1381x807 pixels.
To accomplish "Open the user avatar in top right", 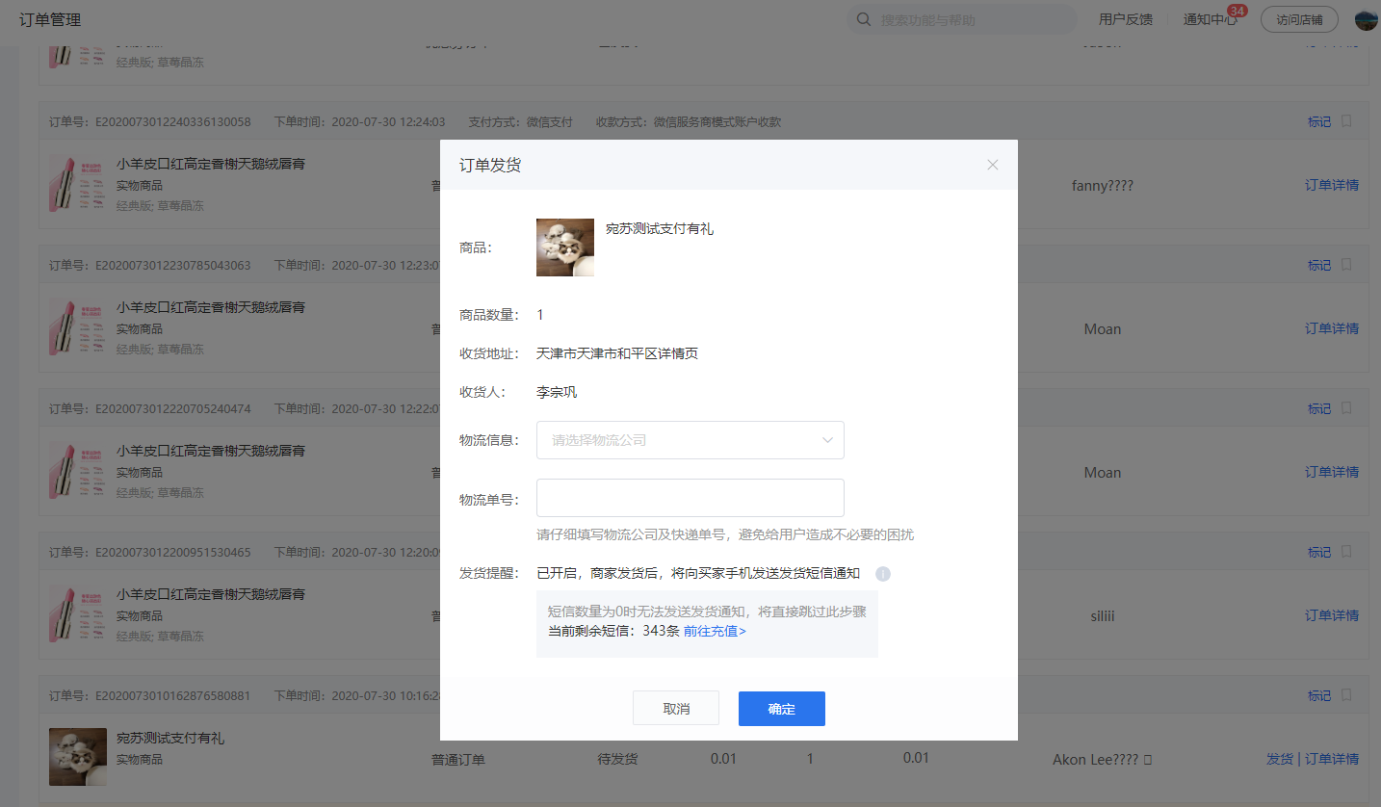I will point(1367,19).
